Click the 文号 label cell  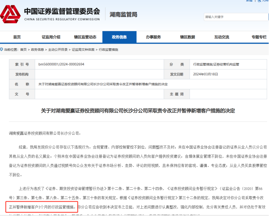[x=22, y=94]
